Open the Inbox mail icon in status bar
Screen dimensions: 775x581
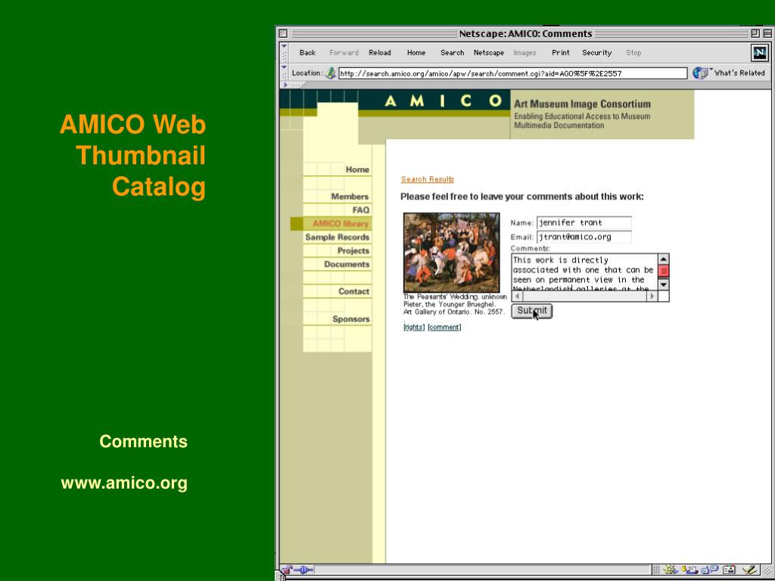tap(689, 570)
